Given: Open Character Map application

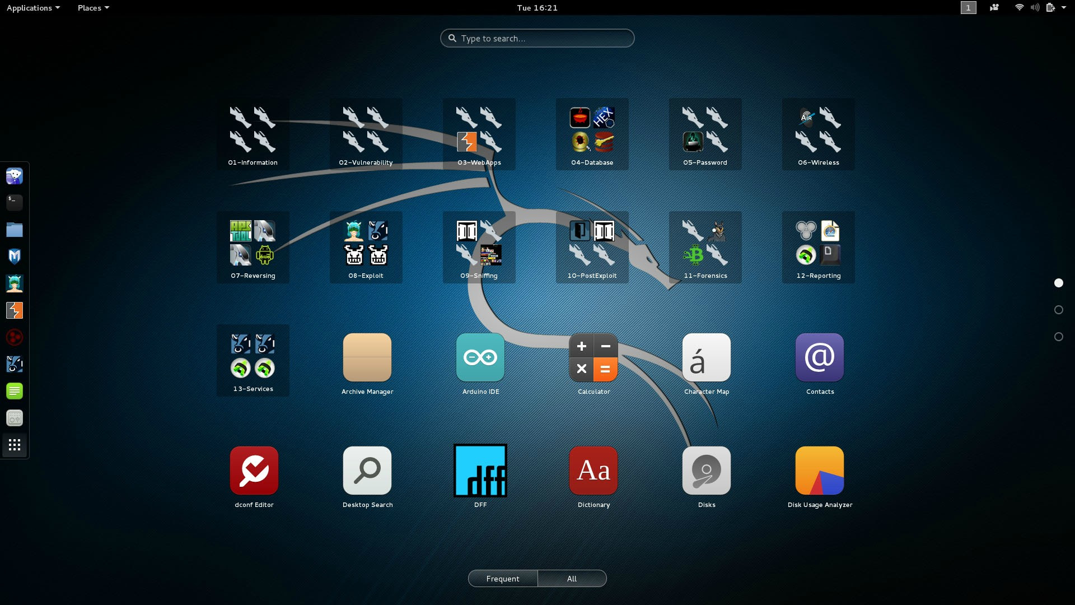Looking at the screenshot, I should 706,358.
